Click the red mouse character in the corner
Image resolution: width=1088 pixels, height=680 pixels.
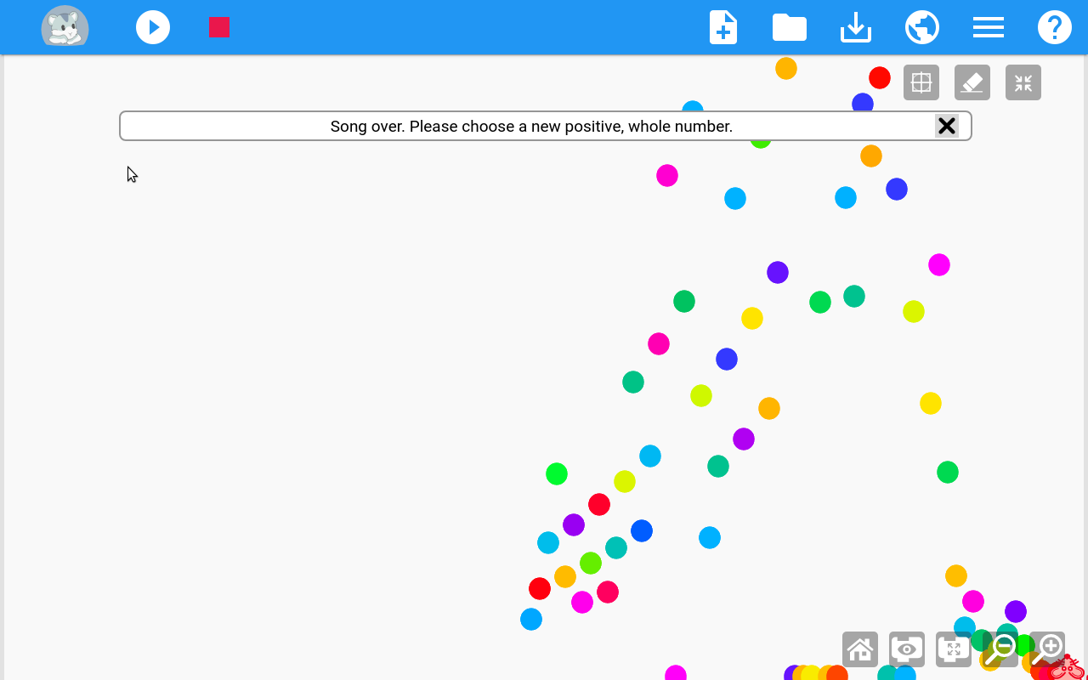click(1068, 667)
